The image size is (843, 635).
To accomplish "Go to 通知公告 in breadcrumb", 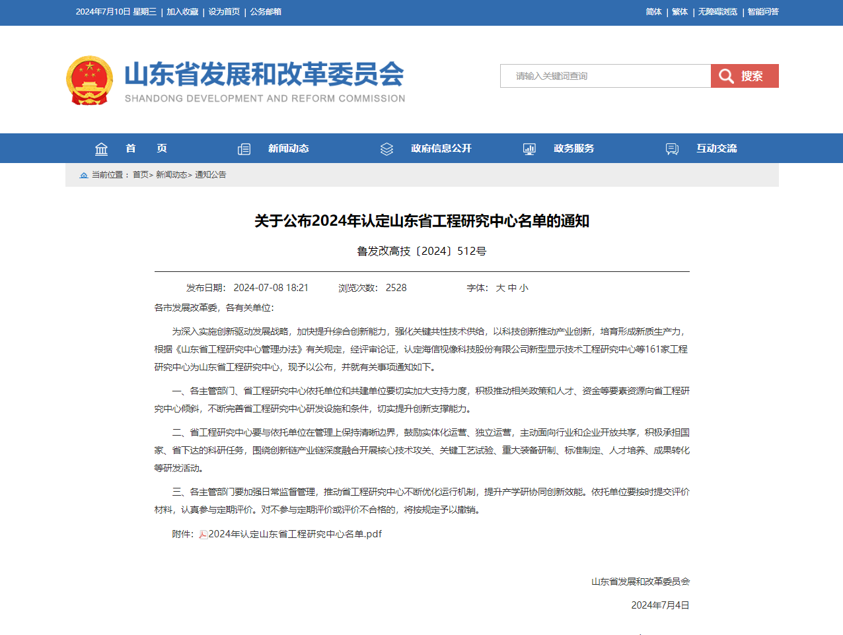I will (210, 175).
